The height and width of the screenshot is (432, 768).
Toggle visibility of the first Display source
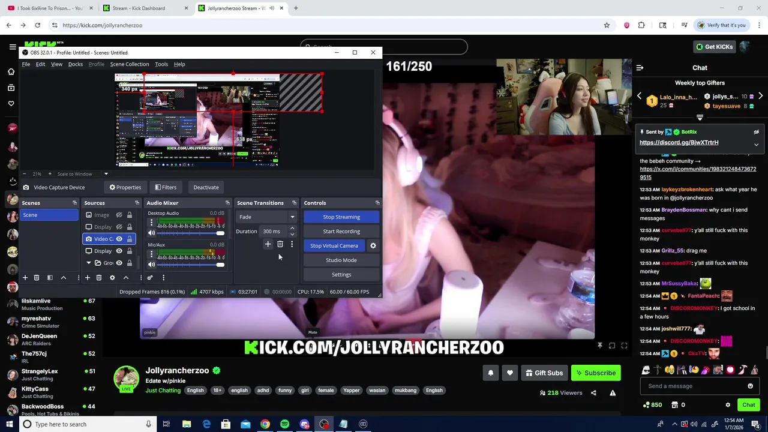click(119, 227)
